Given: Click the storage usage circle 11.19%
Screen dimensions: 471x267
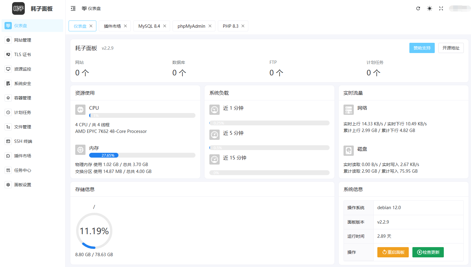Looking at the screenshot, I should click(x=94, y=231).
